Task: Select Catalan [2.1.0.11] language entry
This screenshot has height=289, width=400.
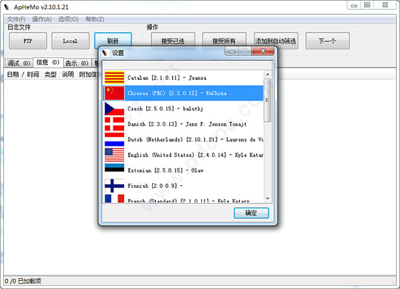Action: 183,78
